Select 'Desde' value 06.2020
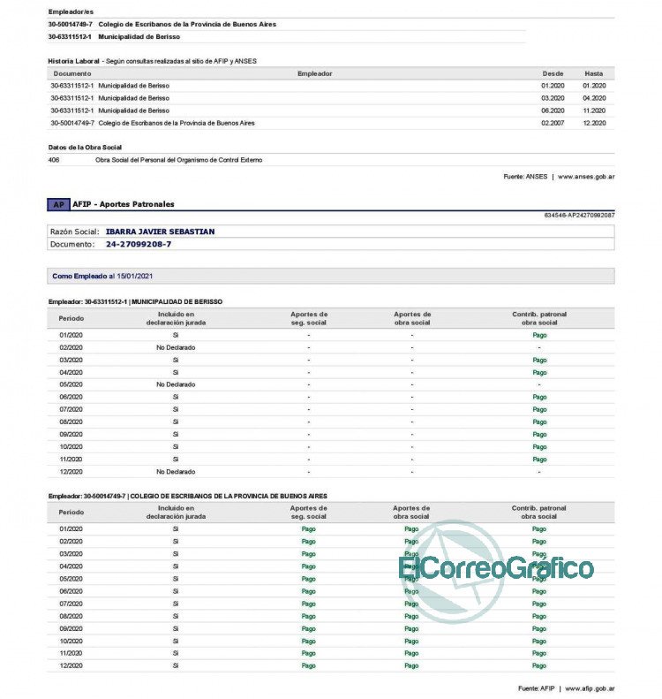Screen dimensions: 662x699 pyautogui.click(x=553, y=110)
